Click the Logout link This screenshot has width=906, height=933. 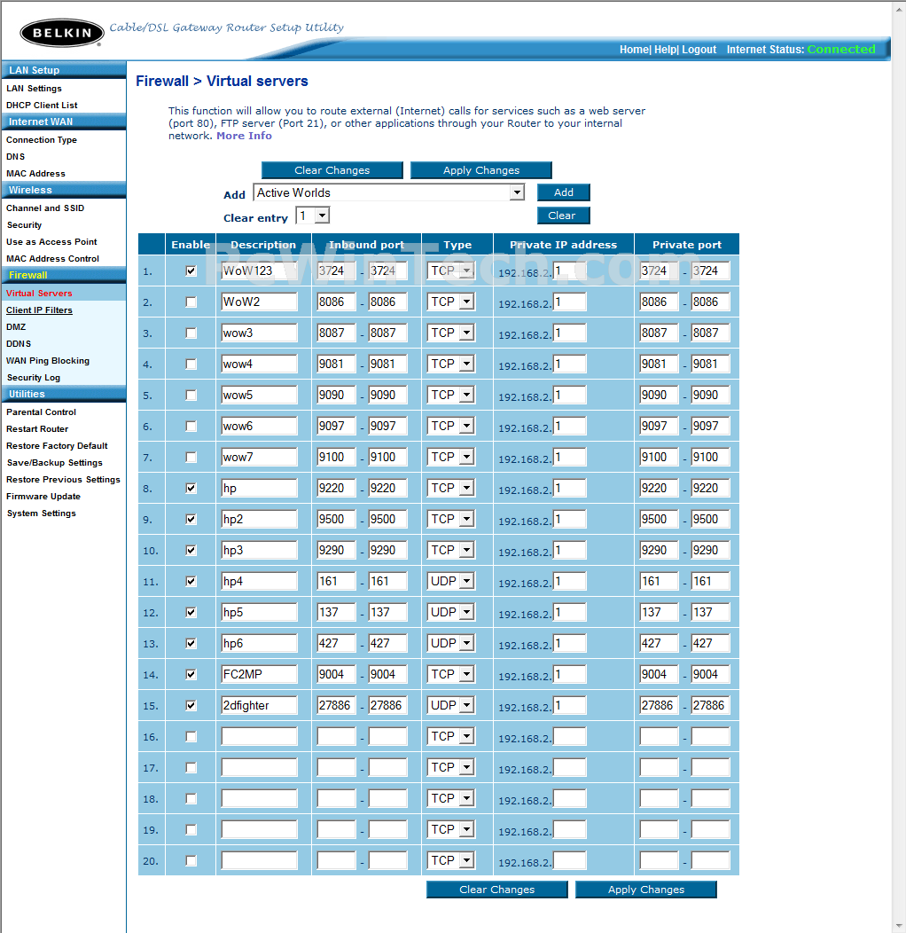pyautogui.click(x=699, y=50)
